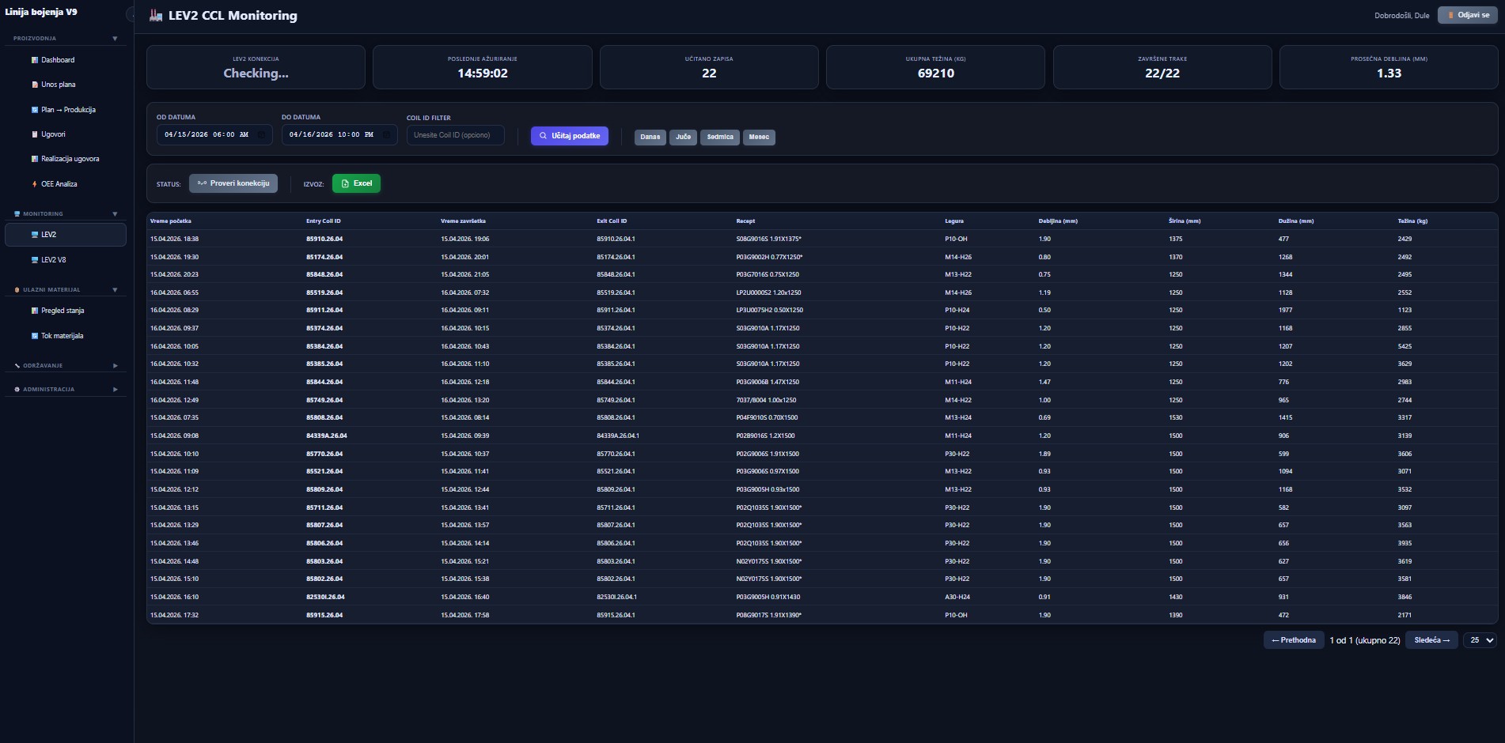Open Tok materijala page label
This screenshot has width=1505, height=743.
coord(63,336)
